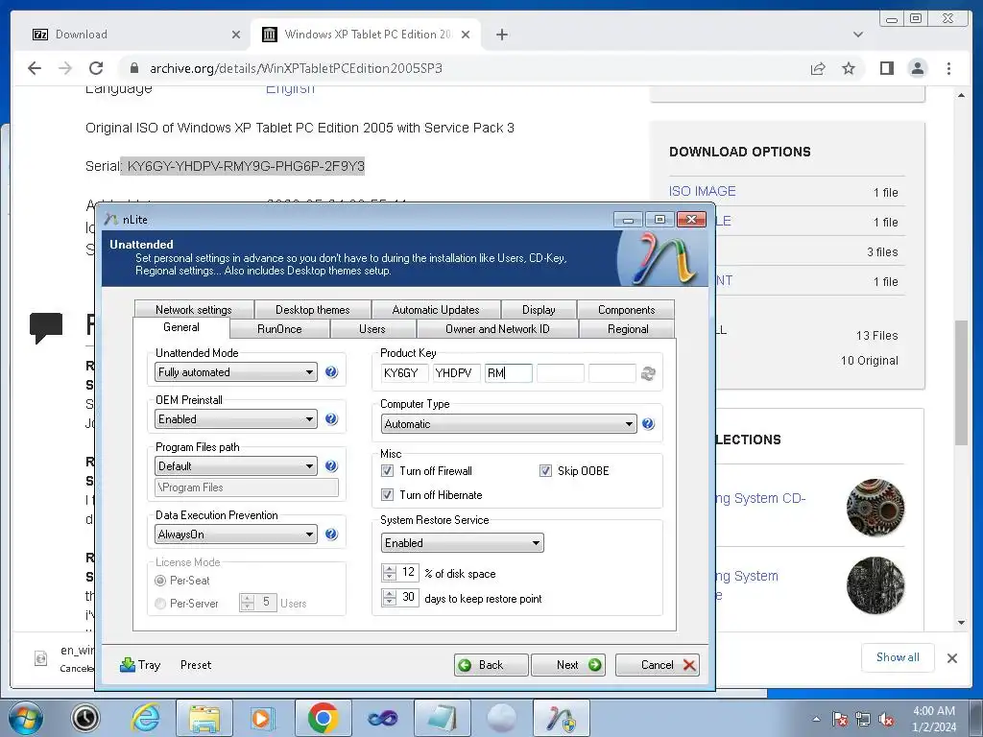This screenshot has height=737, width=983.
Task: Go back in Chrome browser
Action: pyautogui.click(x=35, y=68)
